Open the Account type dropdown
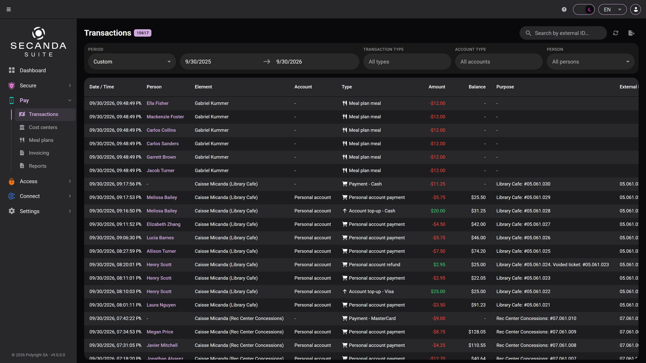The width and height of the screenshot is (646, 363). [x=499, y=62]
